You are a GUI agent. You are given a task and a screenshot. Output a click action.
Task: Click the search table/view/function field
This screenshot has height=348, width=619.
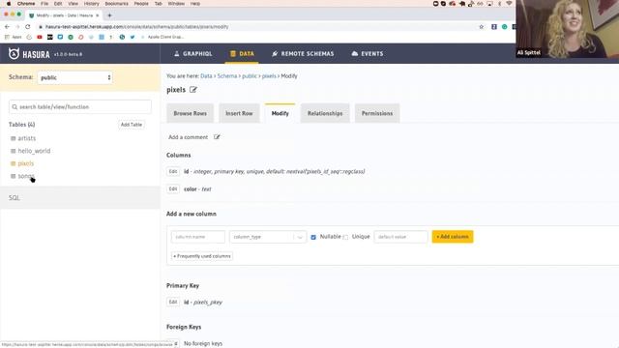(x=80, y=107)
